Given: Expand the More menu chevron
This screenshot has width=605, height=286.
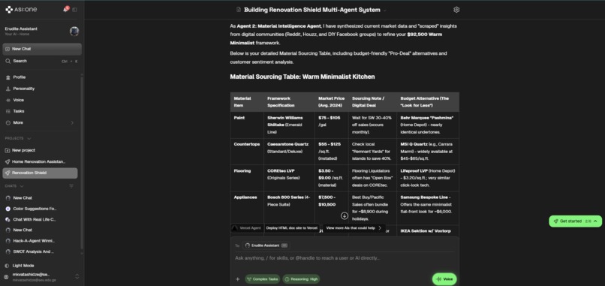Looking at the screenshot, I should tap(72, 123).
